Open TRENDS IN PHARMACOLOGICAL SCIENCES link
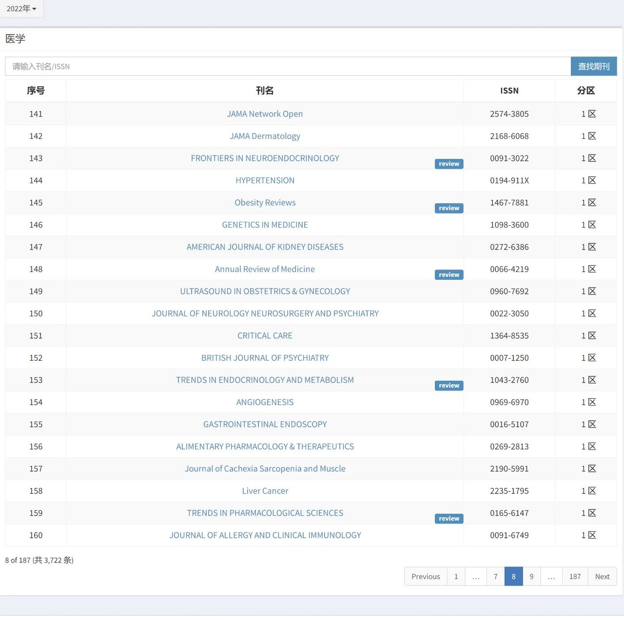This screenshot has width=624, height=622. click(265, 513)
